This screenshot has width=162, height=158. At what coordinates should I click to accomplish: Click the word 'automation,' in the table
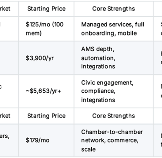pos(98,58)
